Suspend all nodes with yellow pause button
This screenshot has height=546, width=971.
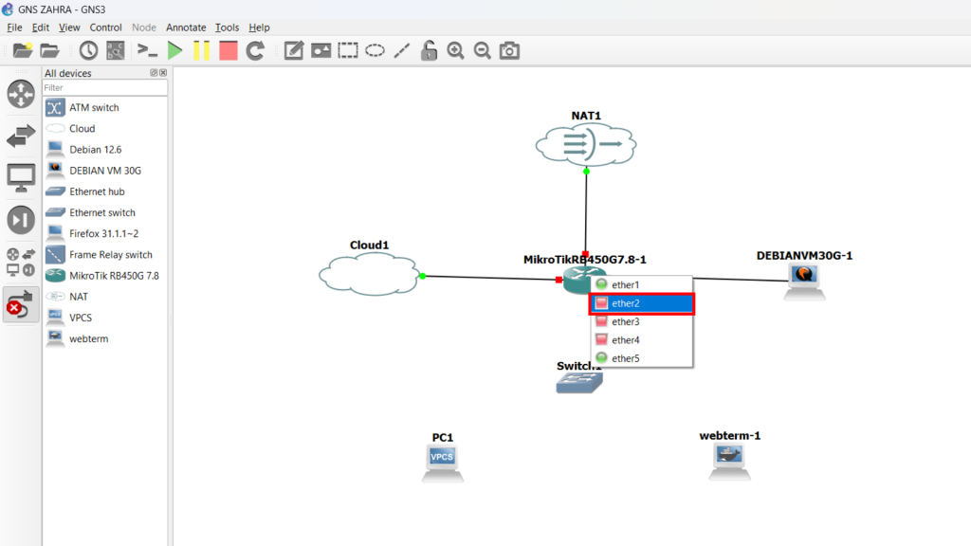201,50
